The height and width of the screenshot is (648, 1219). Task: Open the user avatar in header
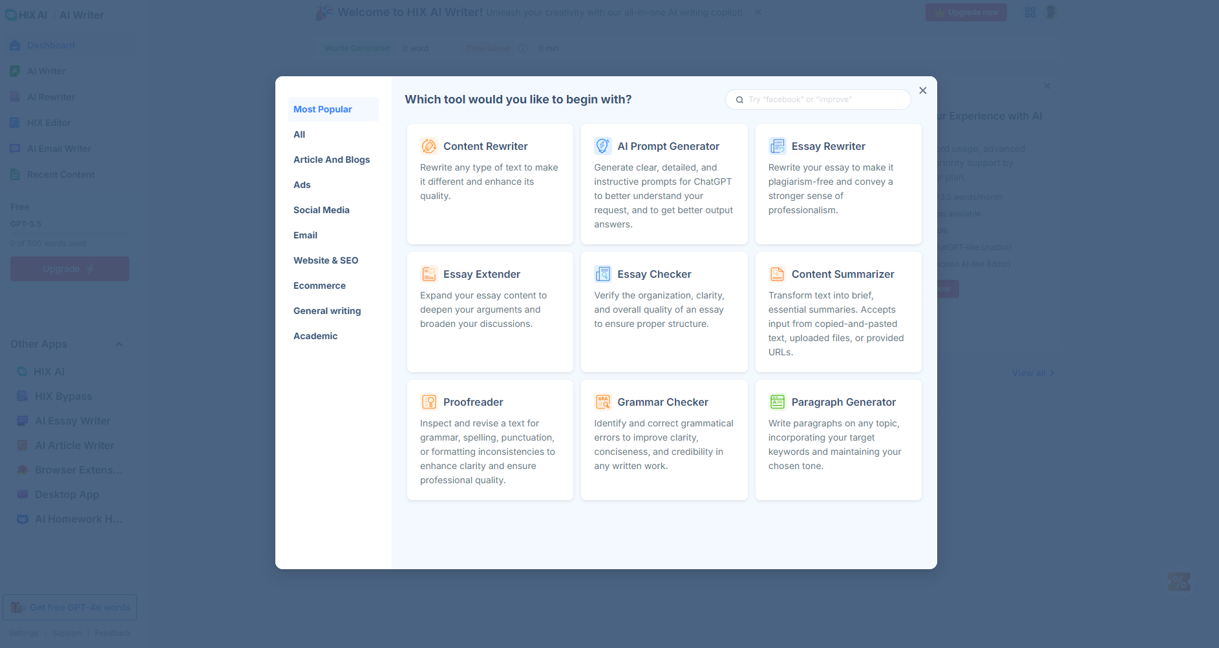[x=1050, y=12]
